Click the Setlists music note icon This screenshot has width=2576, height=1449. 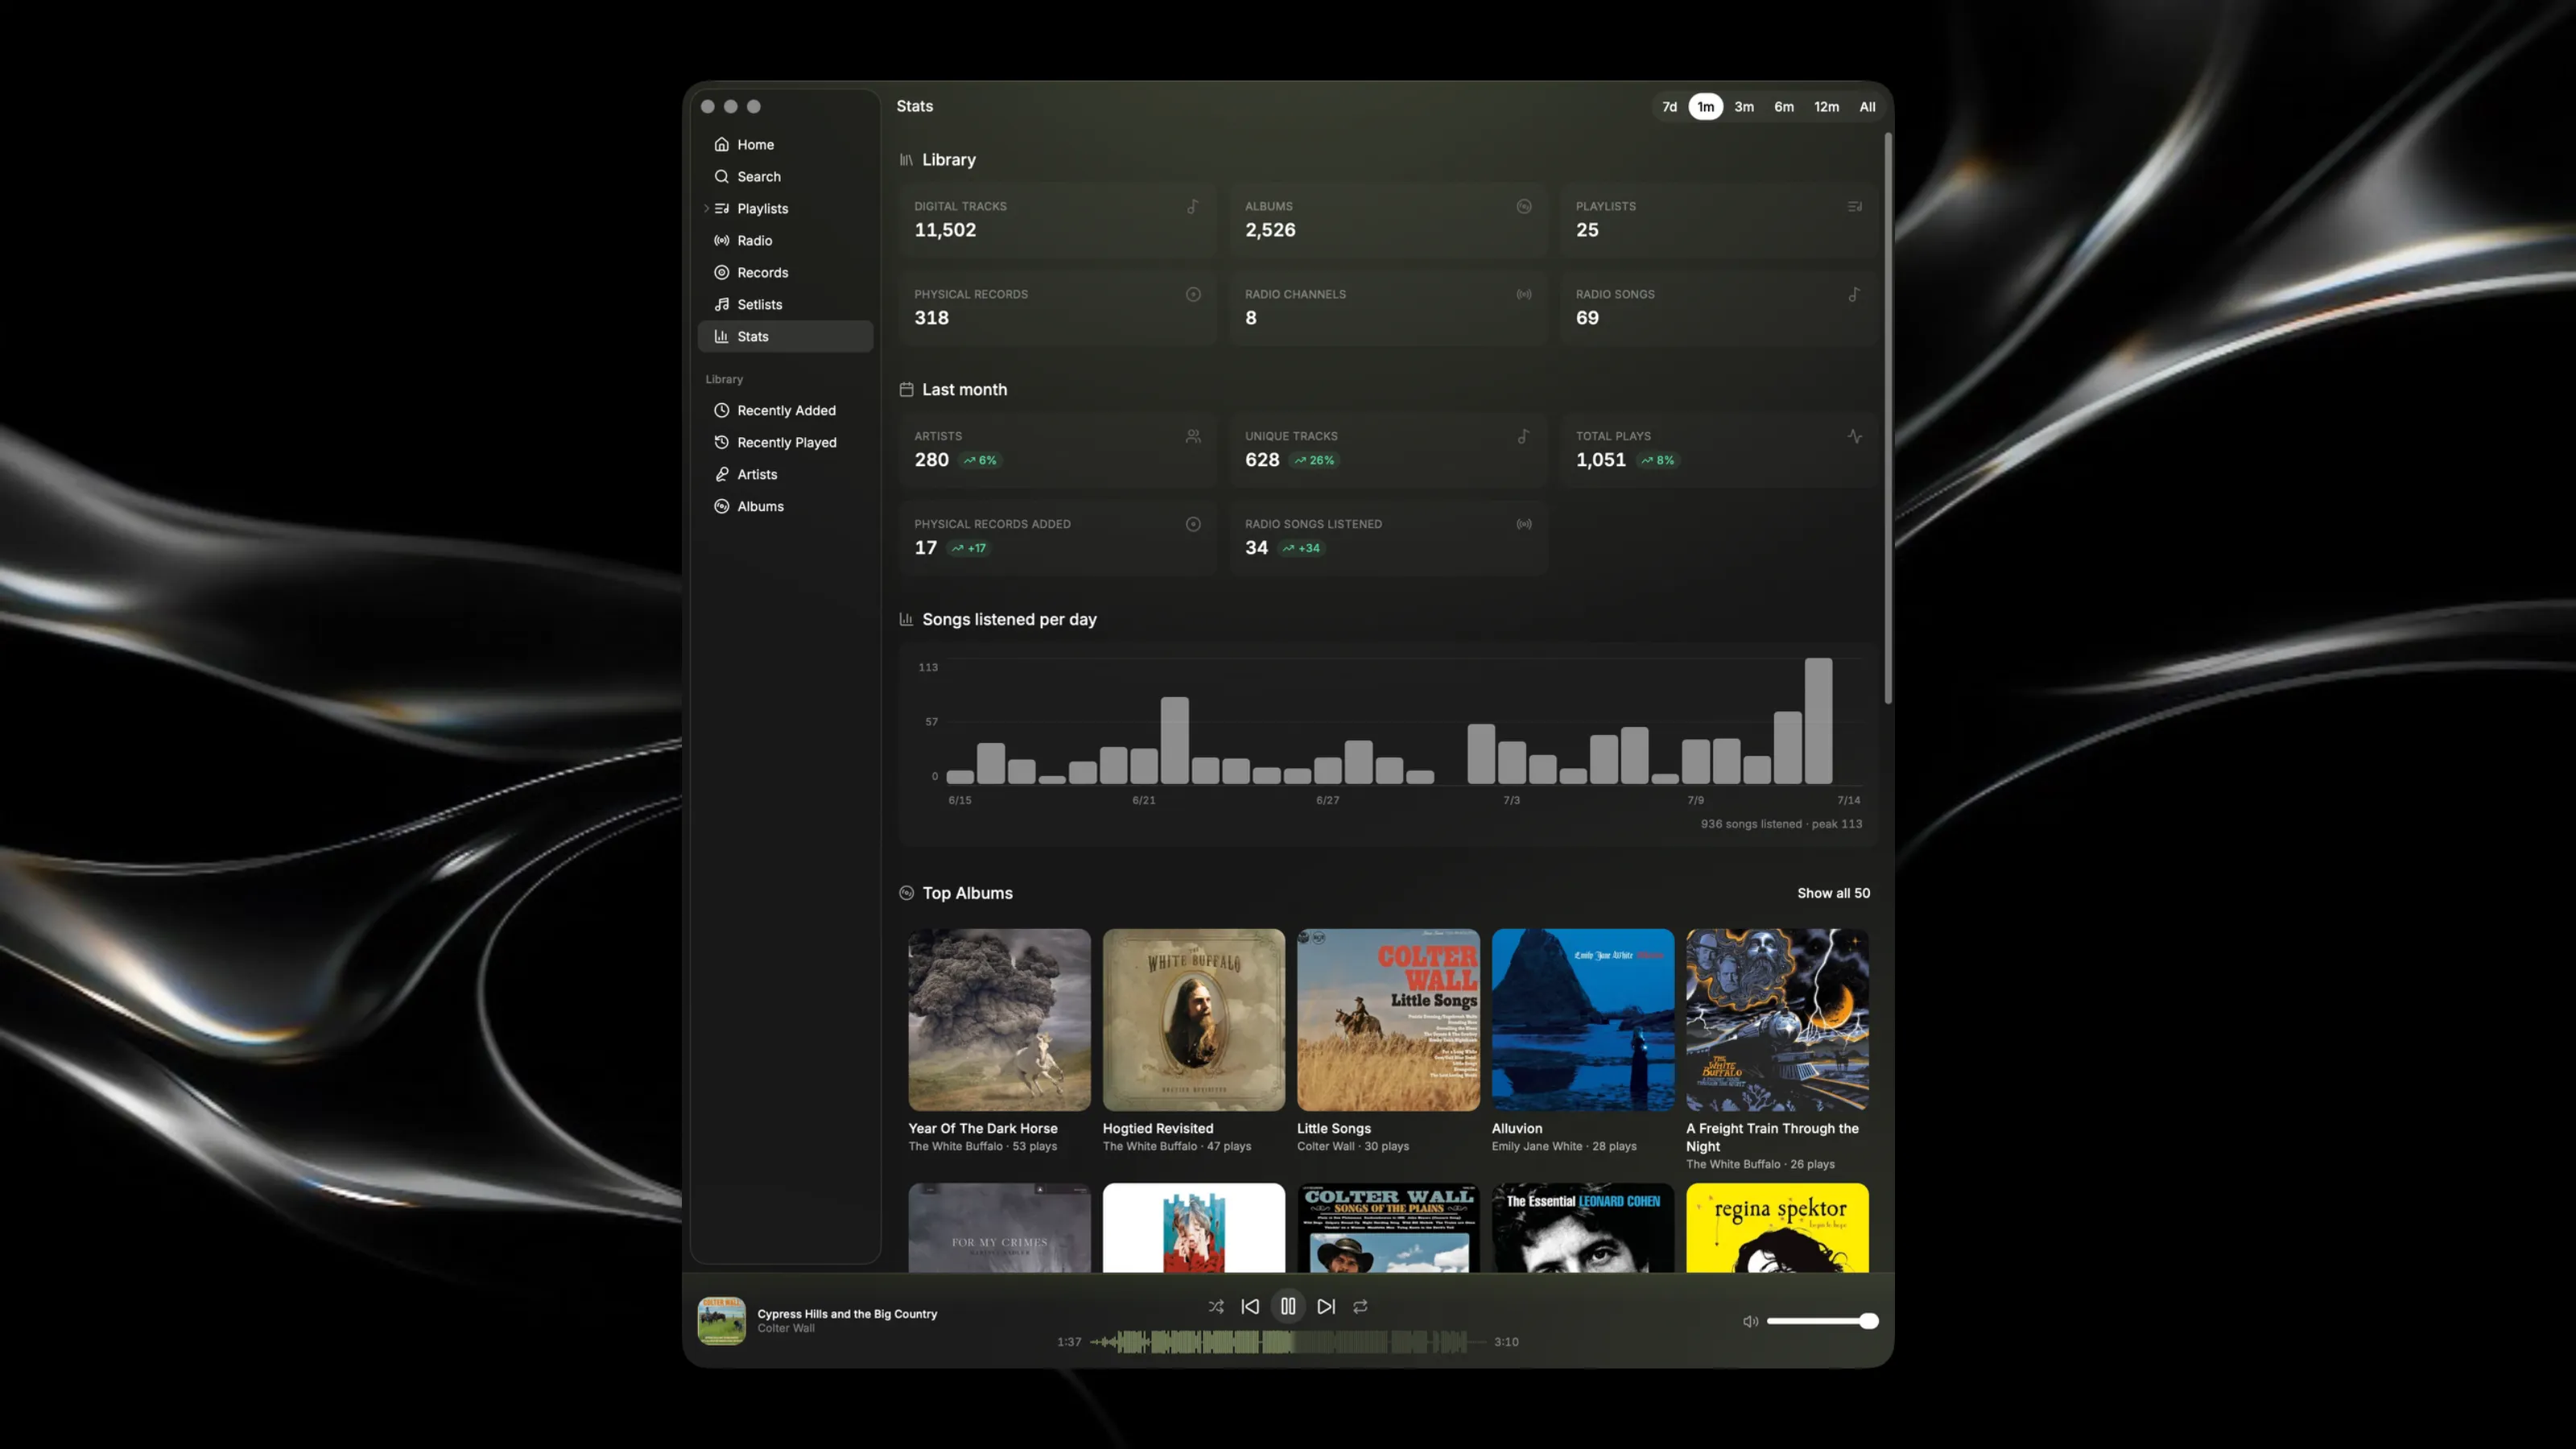coord(721,305)
